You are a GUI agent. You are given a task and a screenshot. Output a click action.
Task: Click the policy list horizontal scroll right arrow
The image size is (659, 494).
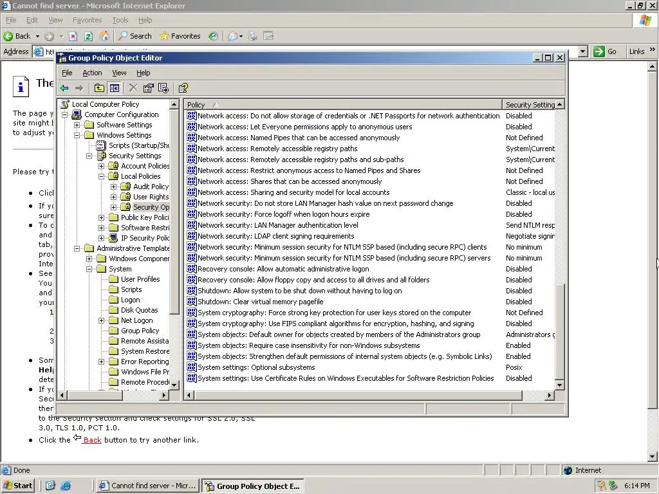[550, 396]
